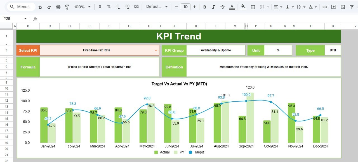Click the redo button
358x162 pixels.
point(49,7)
